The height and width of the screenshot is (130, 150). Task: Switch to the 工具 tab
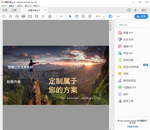[14, 10]
